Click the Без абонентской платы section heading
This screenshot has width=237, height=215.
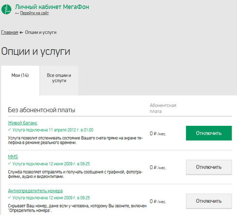(41, 110)
